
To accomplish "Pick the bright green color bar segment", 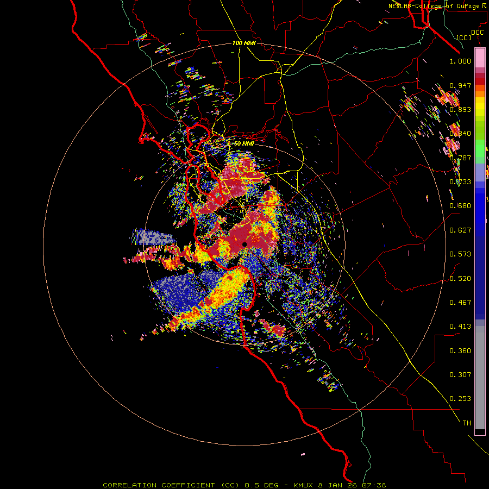I will pyautogui.click(x=480, y=148).
